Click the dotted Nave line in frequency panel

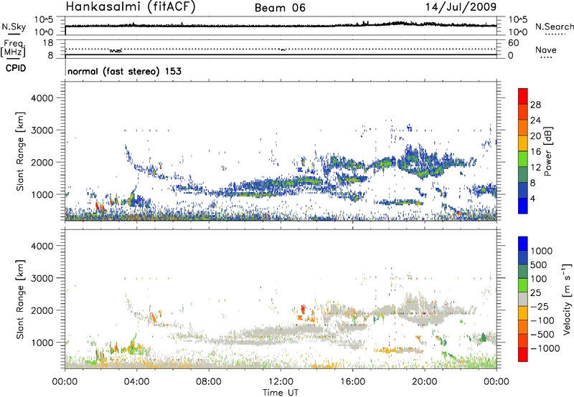click(x=281, y=49)
